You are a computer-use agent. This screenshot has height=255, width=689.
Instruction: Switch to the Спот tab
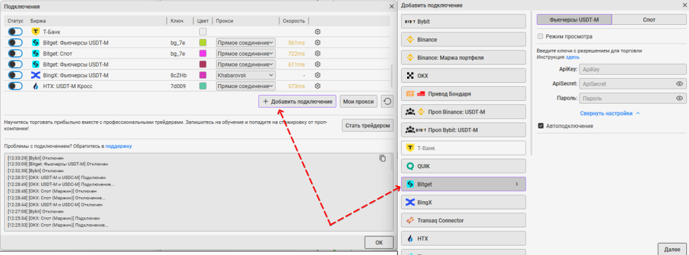tap(649, 20)
